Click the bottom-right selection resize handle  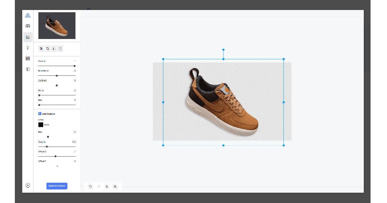(283, 145)
